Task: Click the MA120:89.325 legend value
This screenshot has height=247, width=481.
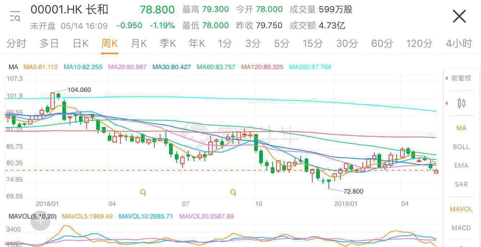Action: point(262,67)
